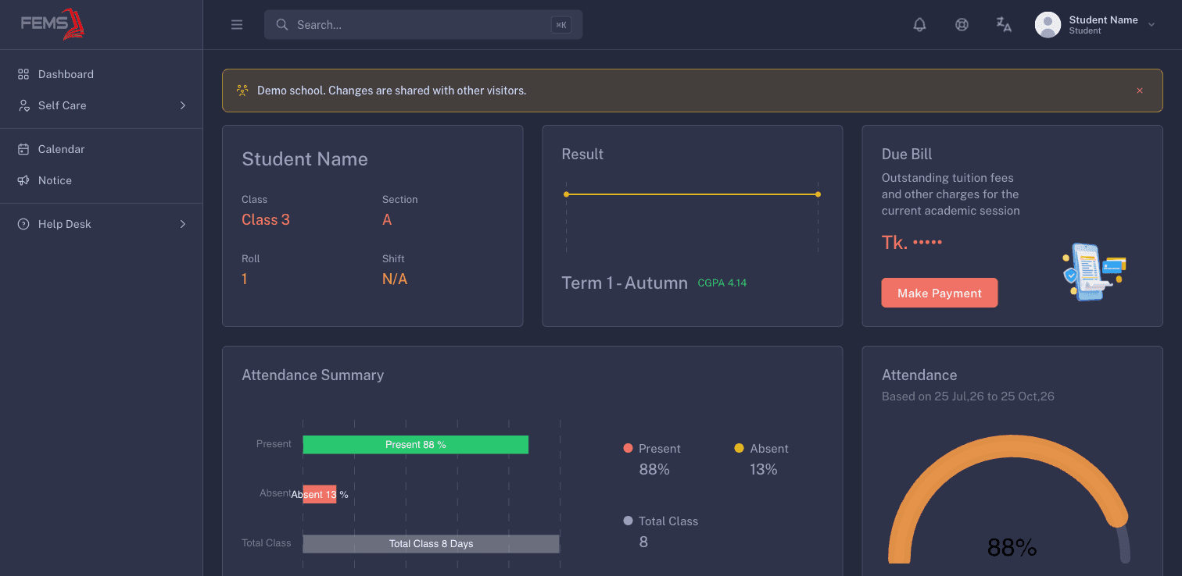Viewport: 1182px width, 576px height.
Task: Toggle the Present legend item
Action: point(652,449)
